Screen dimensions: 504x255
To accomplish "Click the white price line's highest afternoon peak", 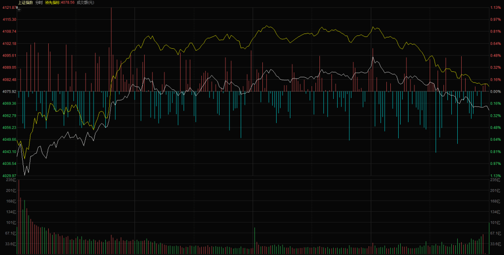I will pyautogui.click(x=374, y=58).
